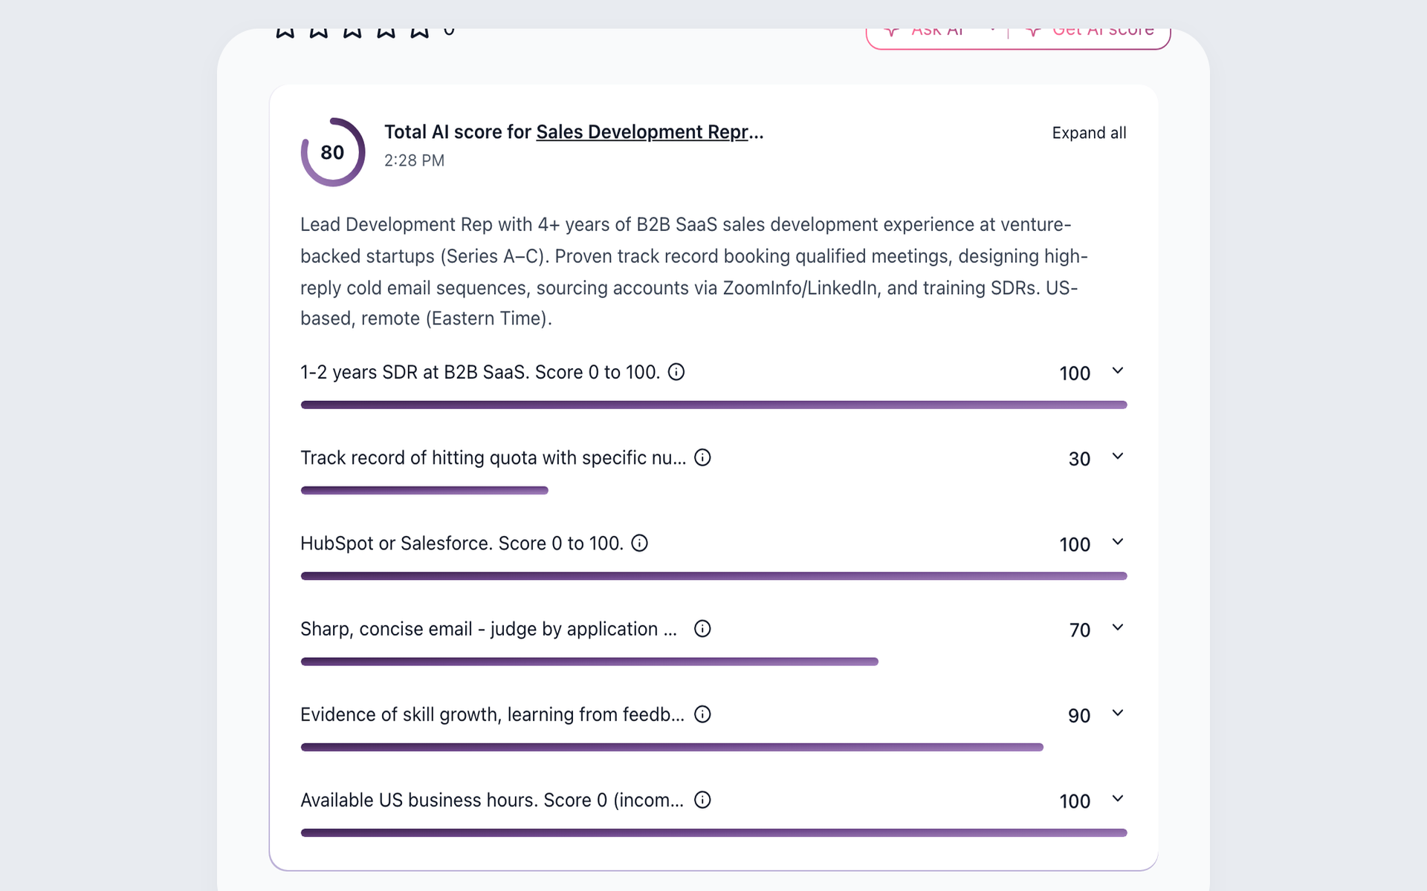Click the Sharp, concise email score bar
This screenshot has width=1427, height=891.
click(589, 662)
